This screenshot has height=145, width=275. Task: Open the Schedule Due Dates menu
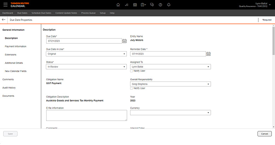click(x=41, y=13)
